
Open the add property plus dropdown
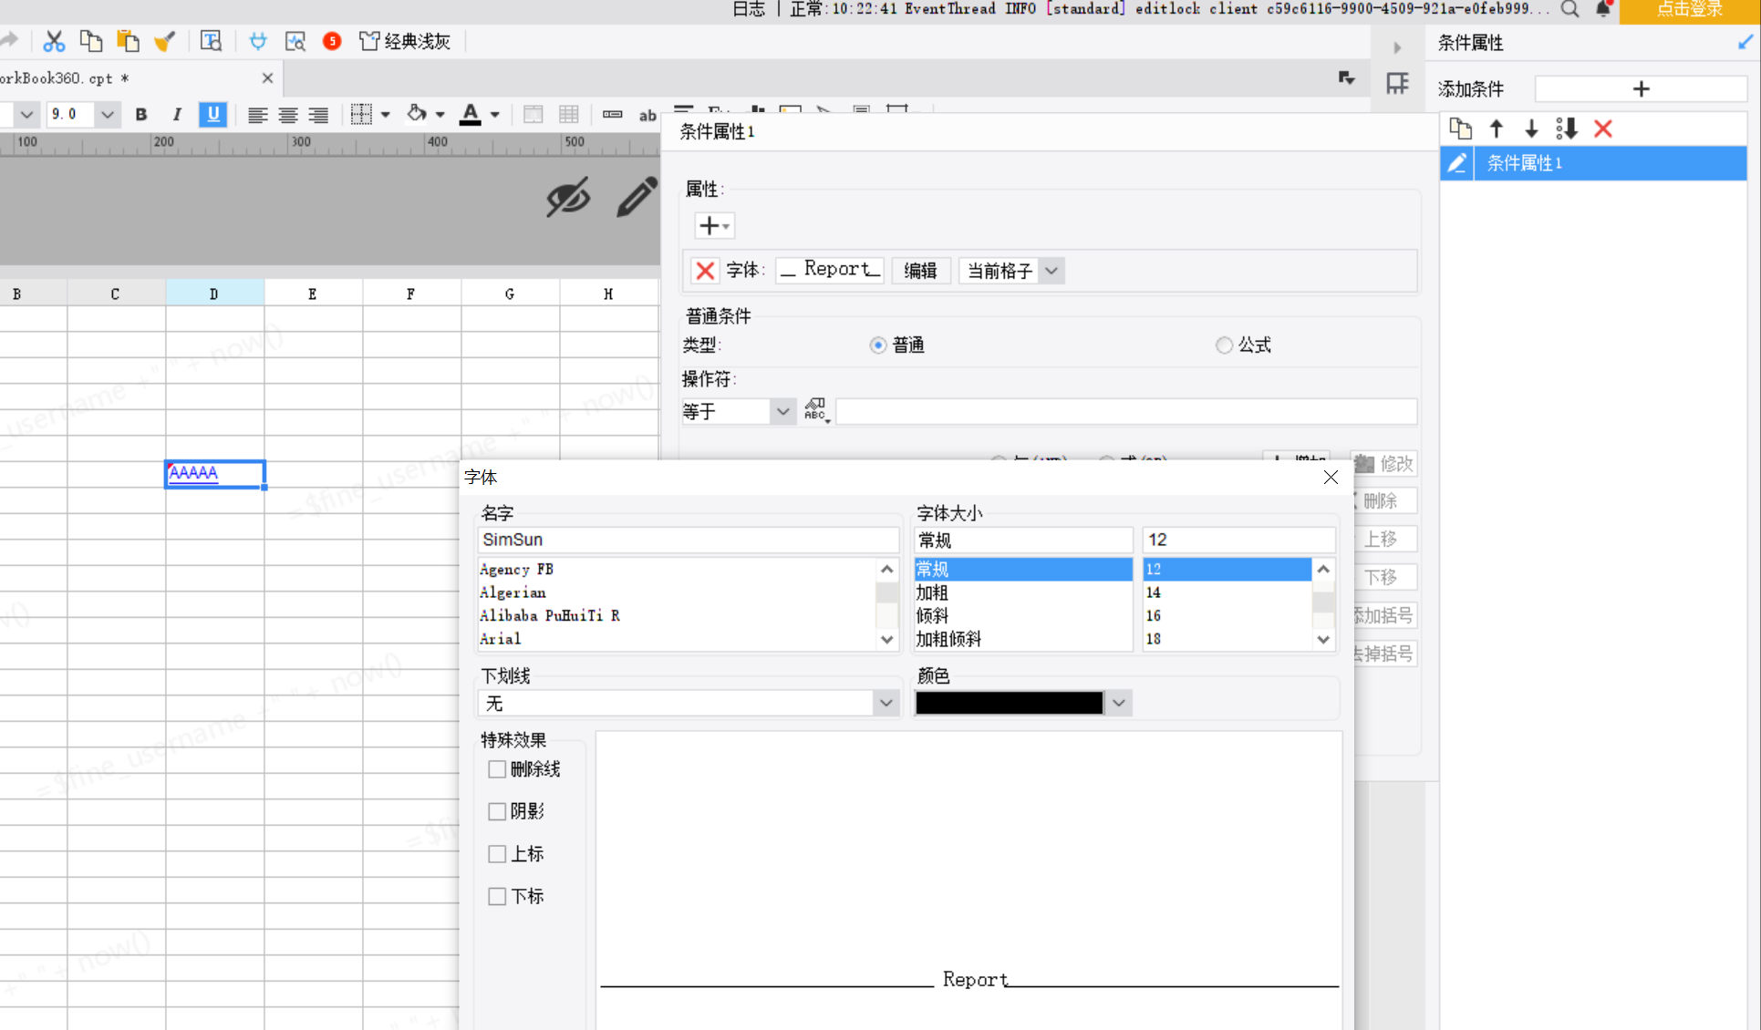point(713,225)
